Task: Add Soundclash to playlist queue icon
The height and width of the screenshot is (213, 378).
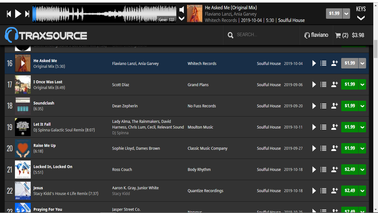Action: pyautogui.click(x=323, y=106)
